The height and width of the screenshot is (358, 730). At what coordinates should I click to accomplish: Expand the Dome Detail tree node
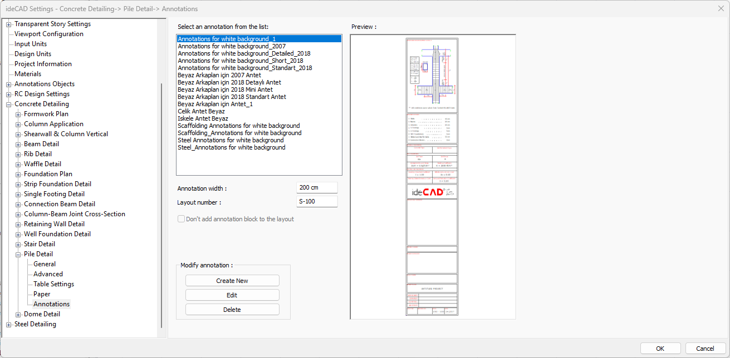coord(18,315)
